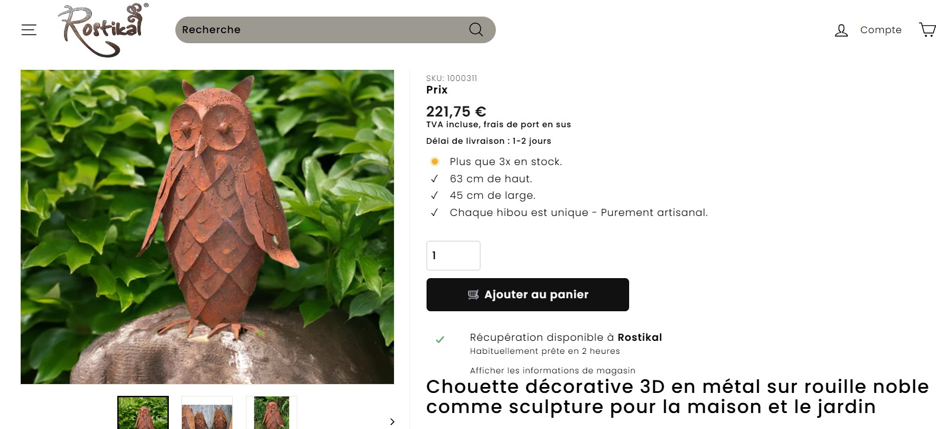This screenshot has height=429, width=936.
Task: Open the shopping cart icon
Action: pos(927,30)
